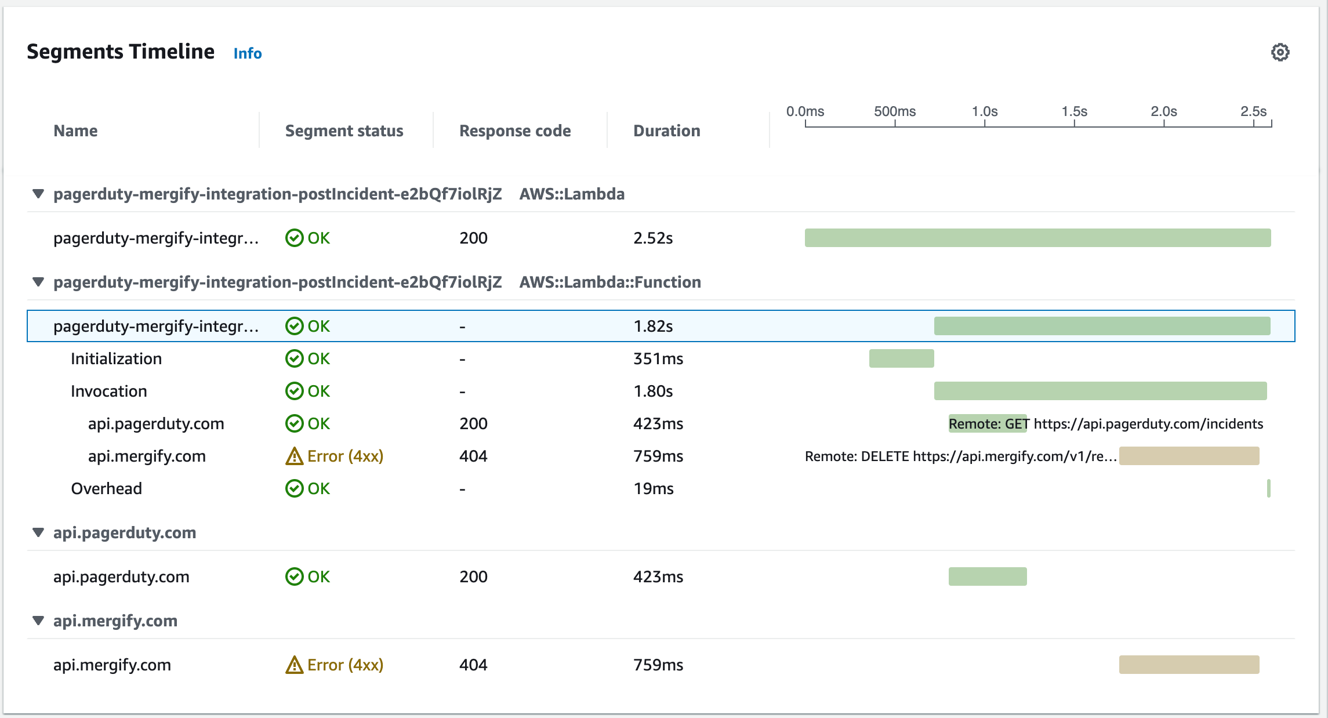Collapse the AWS::Lambda segment group

tap(38, 194)
